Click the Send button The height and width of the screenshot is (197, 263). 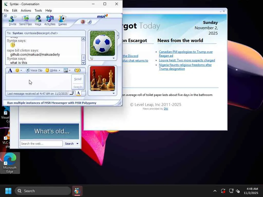click(78, 79)
